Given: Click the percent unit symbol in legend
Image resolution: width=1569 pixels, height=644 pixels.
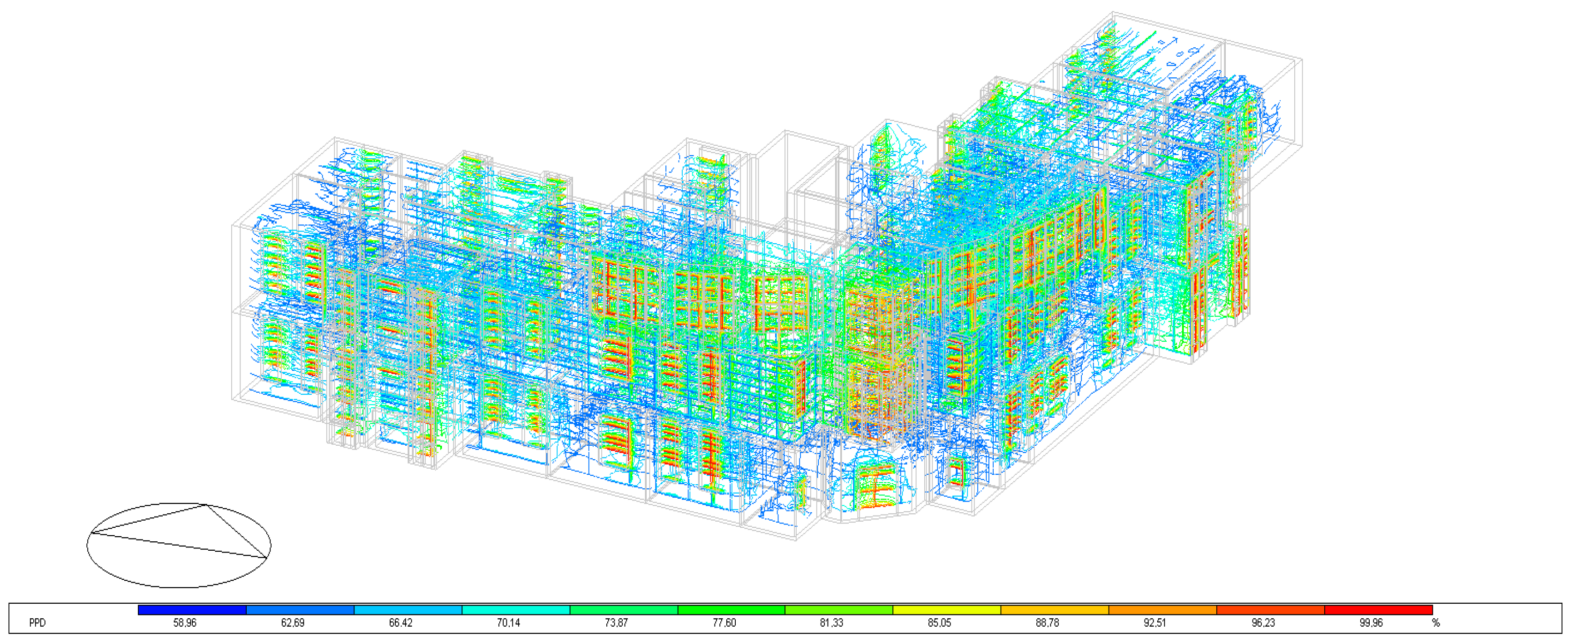Looking at the screenshot, I should pyautogui.click(x=1436, y=623).
